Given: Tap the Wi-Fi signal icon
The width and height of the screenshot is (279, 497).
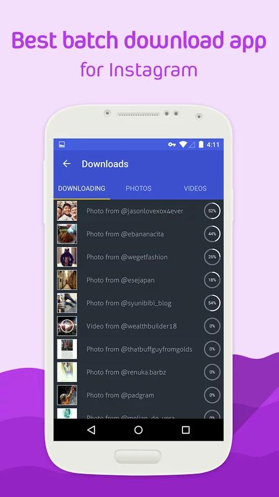Looking at the screenshot, I should (183, 145).
